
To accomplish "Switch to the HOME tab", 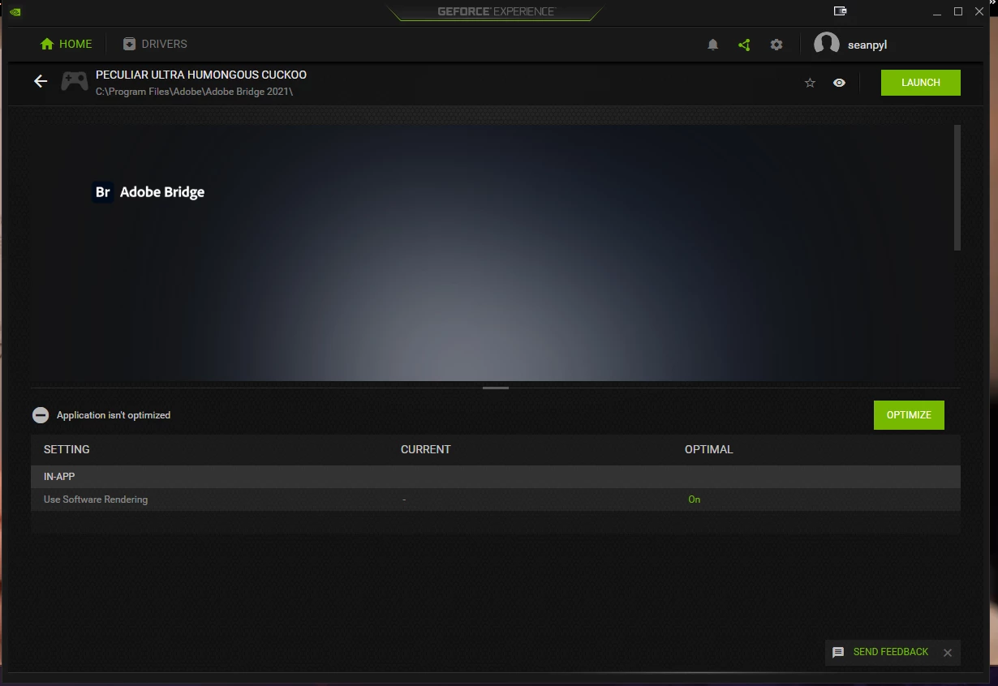I will (66, 44).
